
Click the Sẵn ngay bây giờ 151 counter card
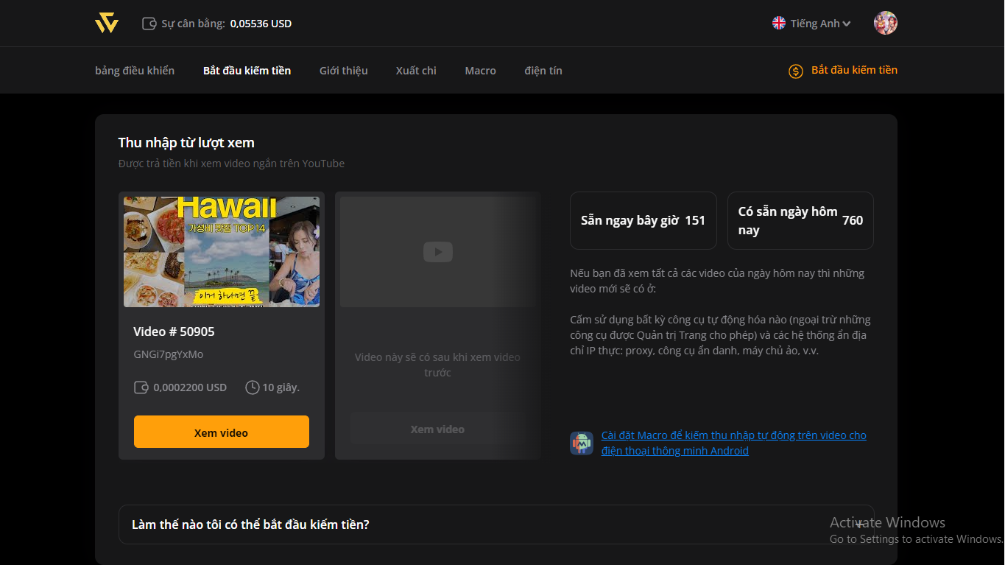643,220
